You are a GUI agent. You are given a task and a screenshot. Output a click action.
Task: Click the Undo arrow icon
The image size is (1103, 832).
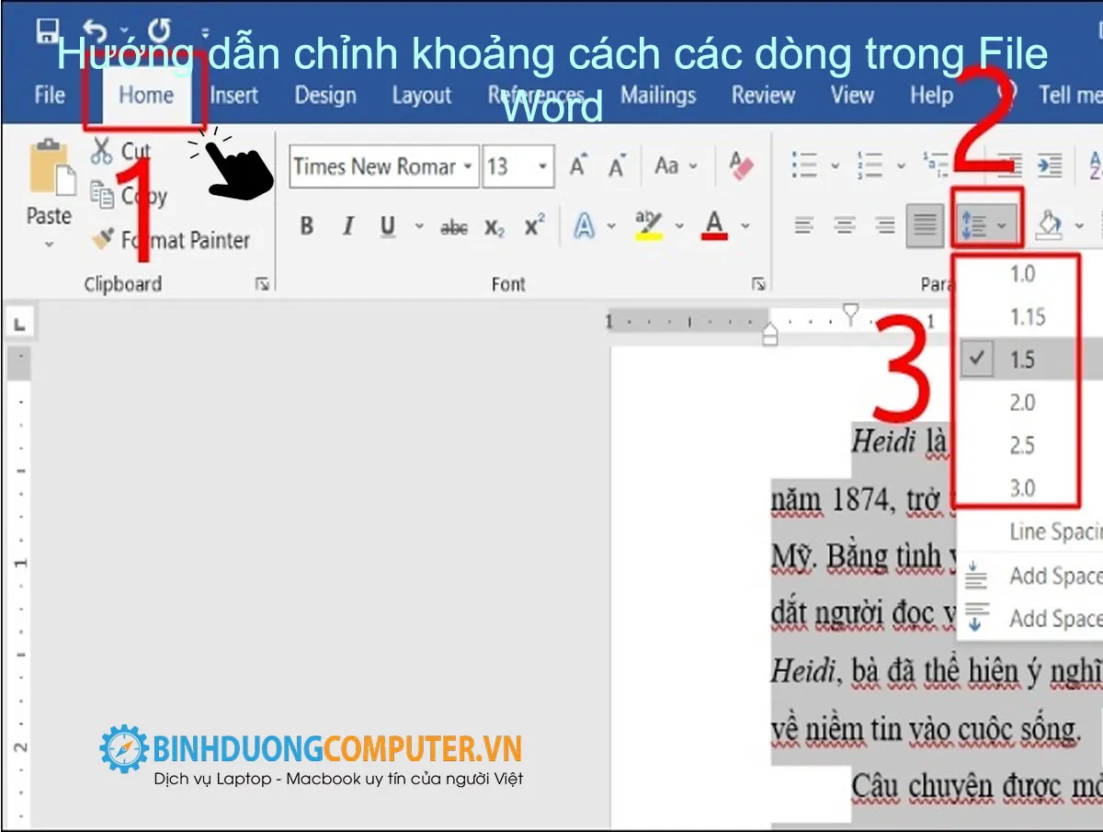click(x=95, y=32)
